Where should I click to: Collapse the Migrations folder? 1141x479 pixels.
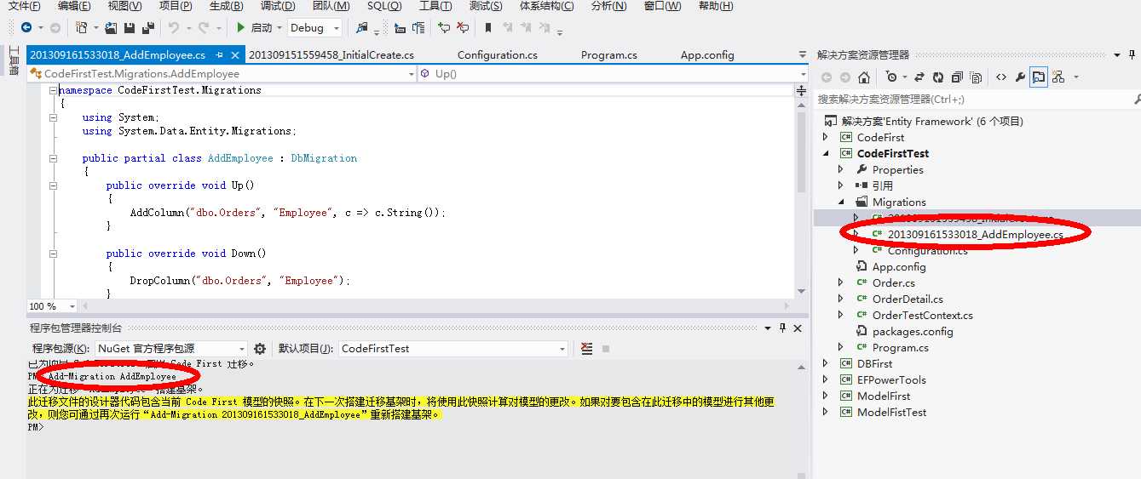(841, 202)
